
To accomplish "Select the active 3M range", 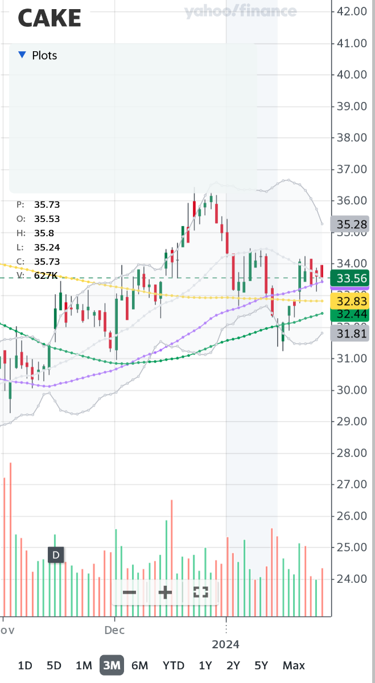I will [x=112, y=665].
